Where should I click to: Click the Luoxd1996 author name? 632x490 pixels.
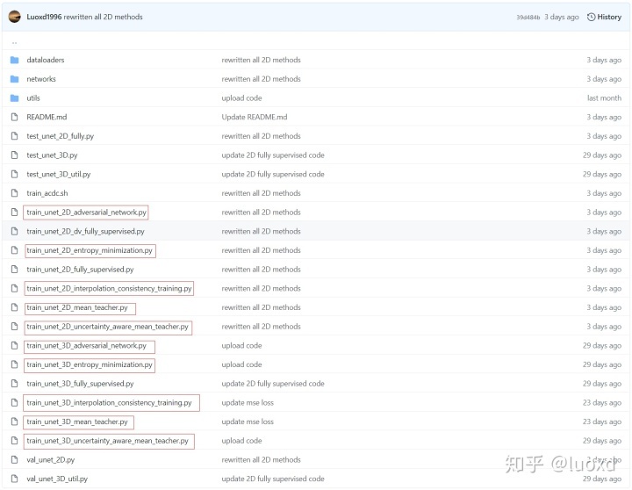click(x=44, y=17)
